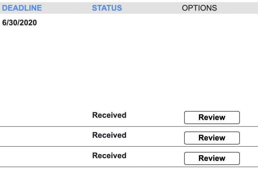Select the second Received status text
Viewport: 258px width, 172px height.
coord(109,135)
